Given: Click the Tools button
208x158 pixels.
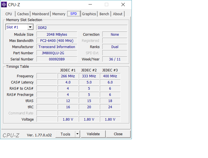Looking at the screenshot, I should tap(65, 134).
